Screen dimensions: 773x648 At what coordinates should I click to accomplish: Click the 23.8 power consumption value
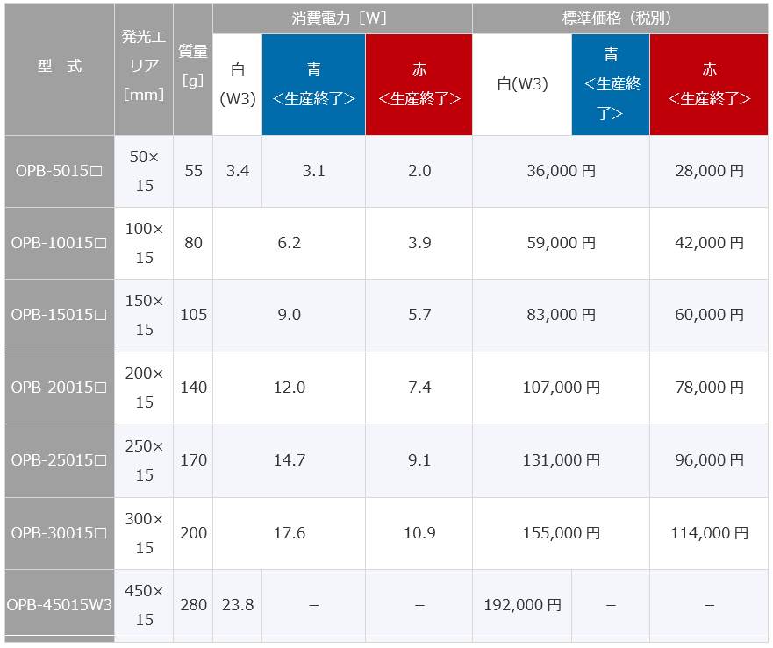tap(238, 605)
